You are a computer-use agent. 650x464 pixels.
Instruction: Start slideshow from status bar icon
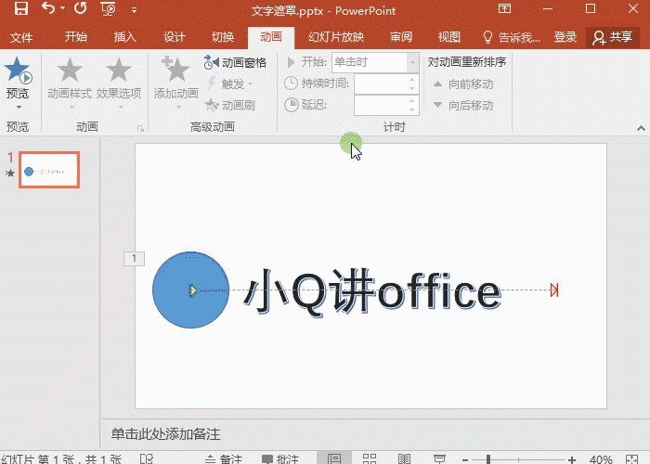[x=439, y=458]
